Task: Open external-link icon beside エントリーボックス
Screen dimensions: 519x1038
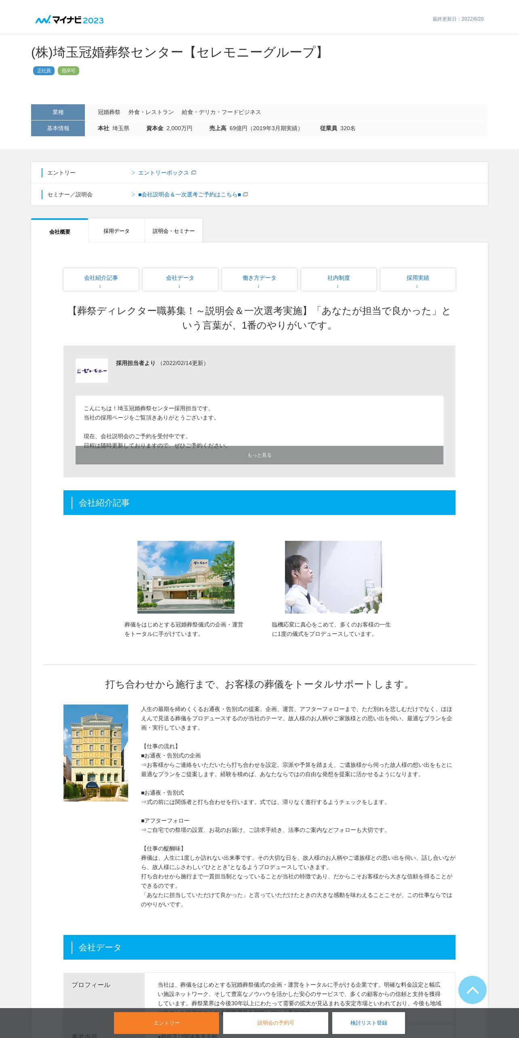Action: 194,173
